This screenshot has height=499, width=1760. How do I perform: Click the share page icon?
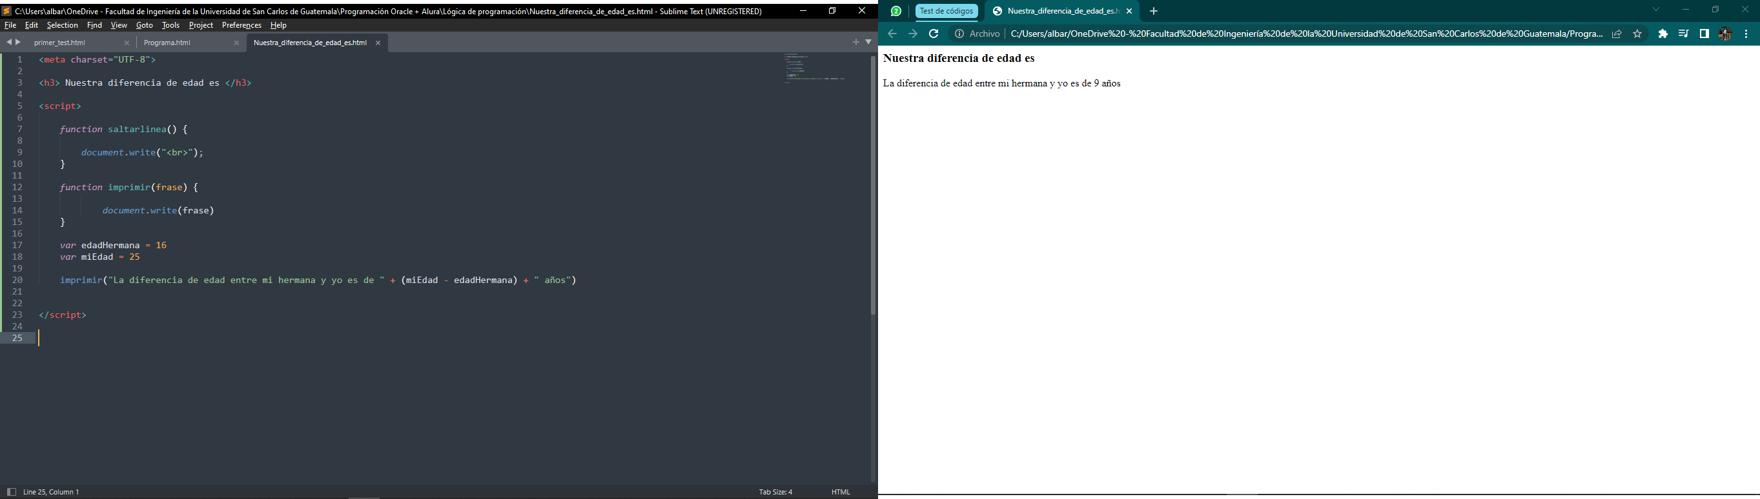click(x=1617, y=34)
